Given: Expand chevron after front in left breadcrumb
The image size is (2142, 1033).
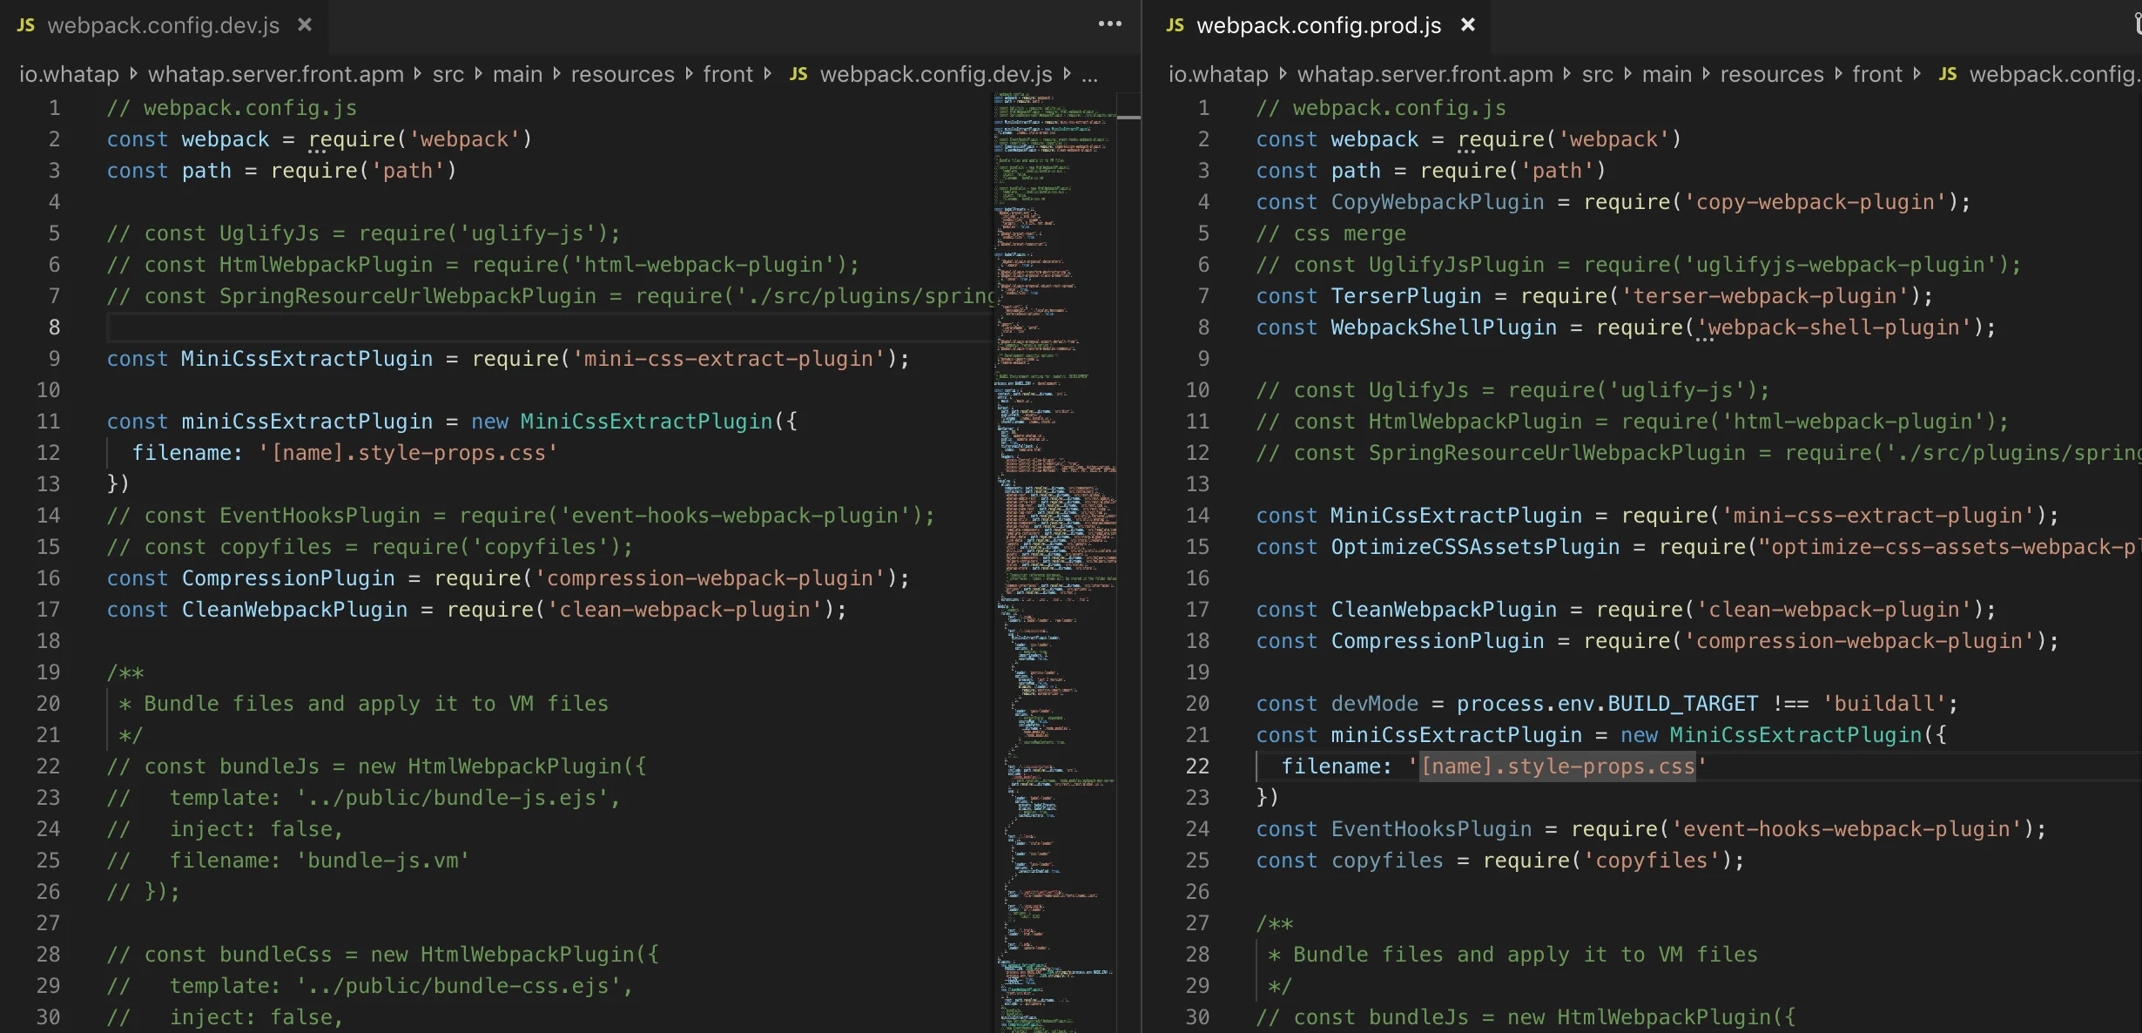Looking at the screenshot, I should pos(767,74).
